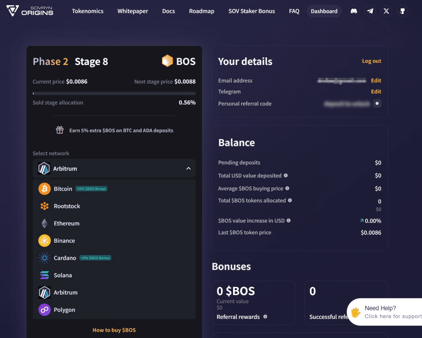
Task: Copy personal referral code icon
Action: [377, 103]
